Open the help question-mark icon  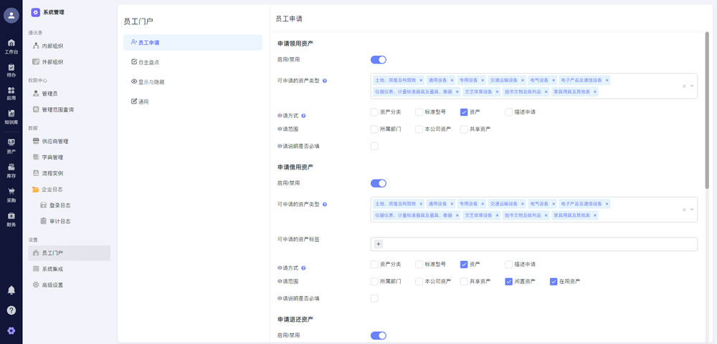tap(11, 310)
